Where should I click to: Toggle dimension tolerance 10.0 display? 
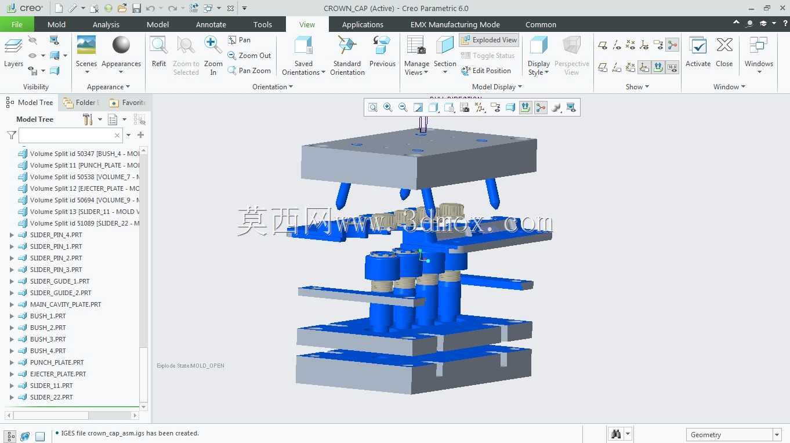pos(672,67)
